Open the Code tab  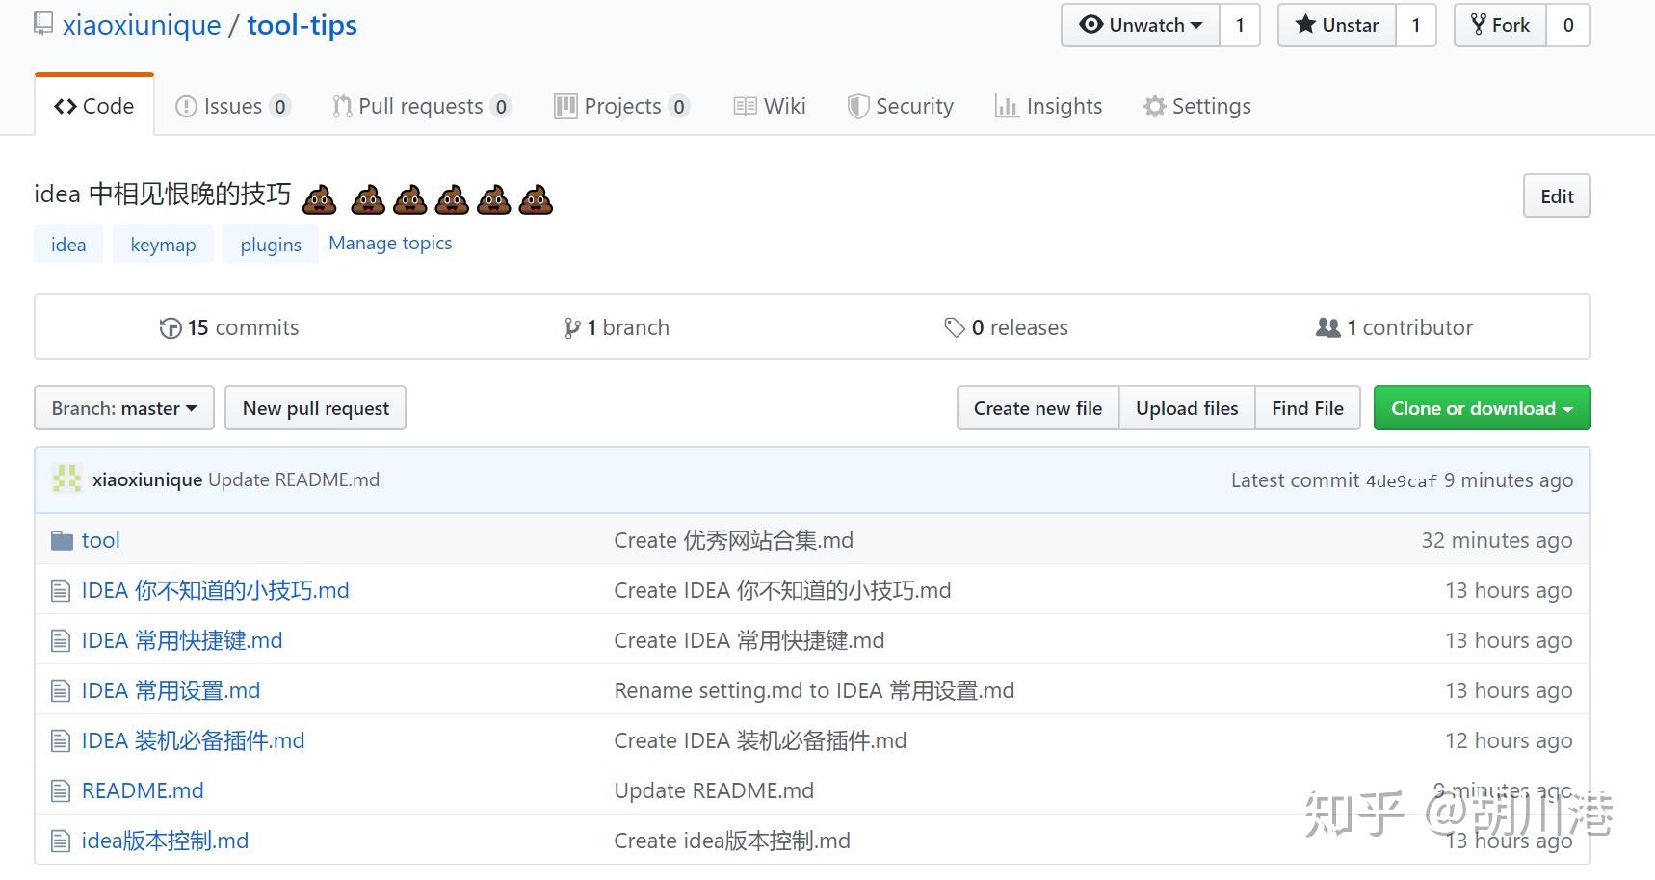[94, 106]
